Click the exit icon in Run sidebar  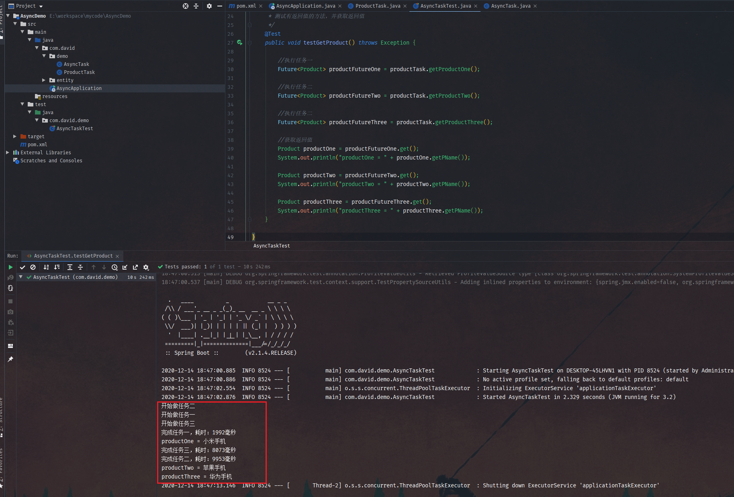pos(10,333)
